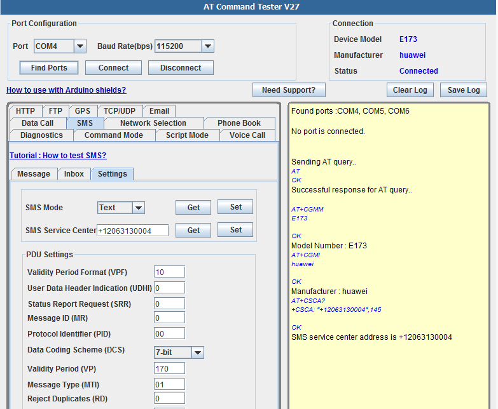Switch to the Message sub-tab
This screenshot has width=498, height=409.
pyautogui.click(x=34, y=174)
